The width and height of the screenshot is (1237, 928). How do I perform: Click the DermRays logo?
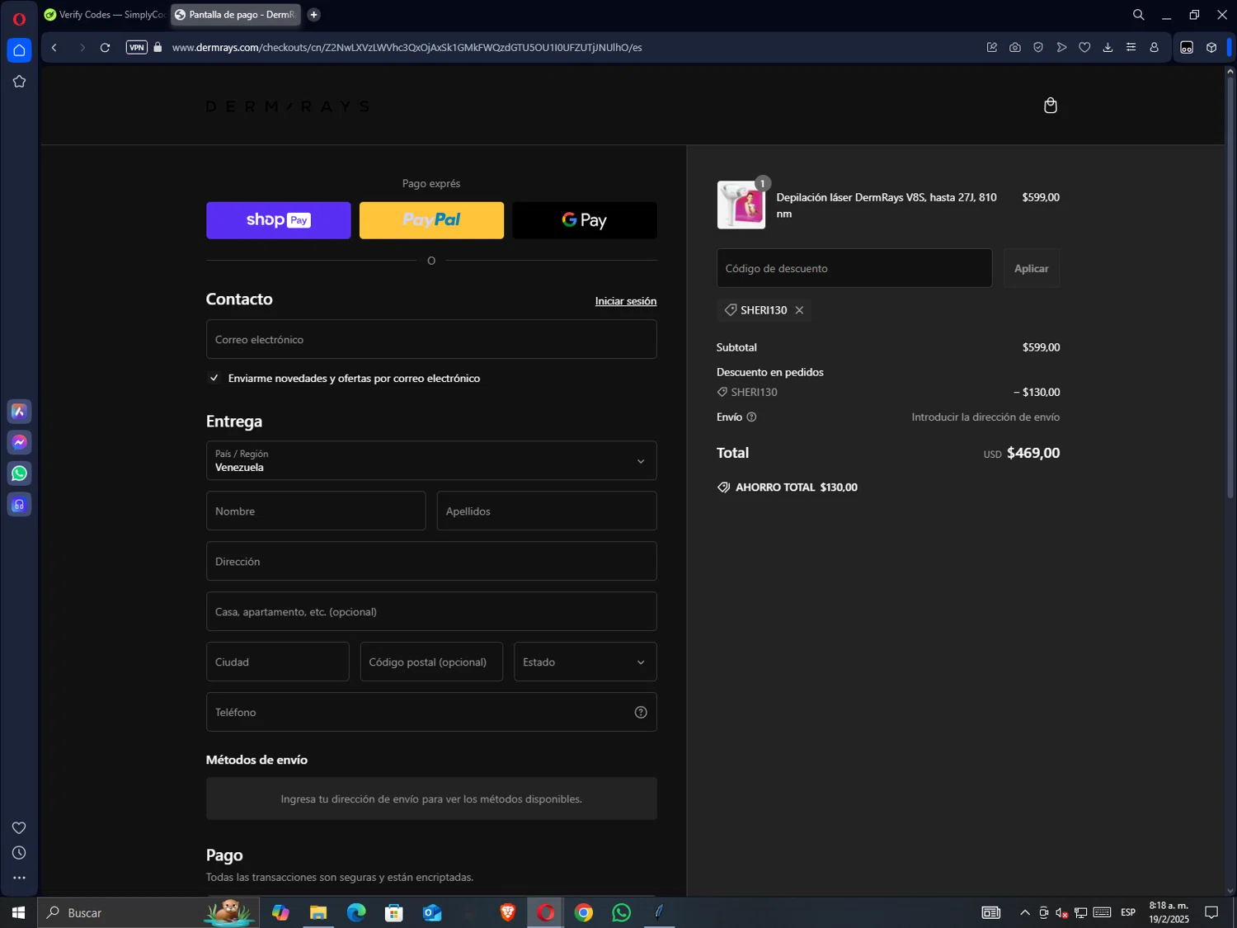pos(288,106)
